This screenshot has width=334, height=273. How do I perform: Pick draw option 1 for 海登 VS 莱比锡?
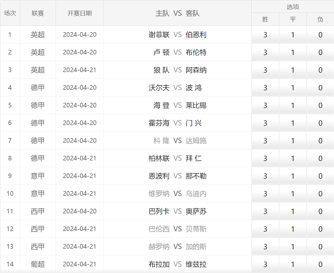coord(293,105)
